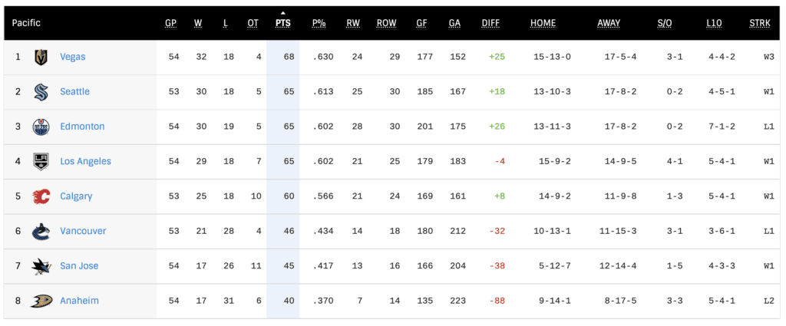Click the Anaheim Ducks logo

pyautogui.click(x=41, y=301)
